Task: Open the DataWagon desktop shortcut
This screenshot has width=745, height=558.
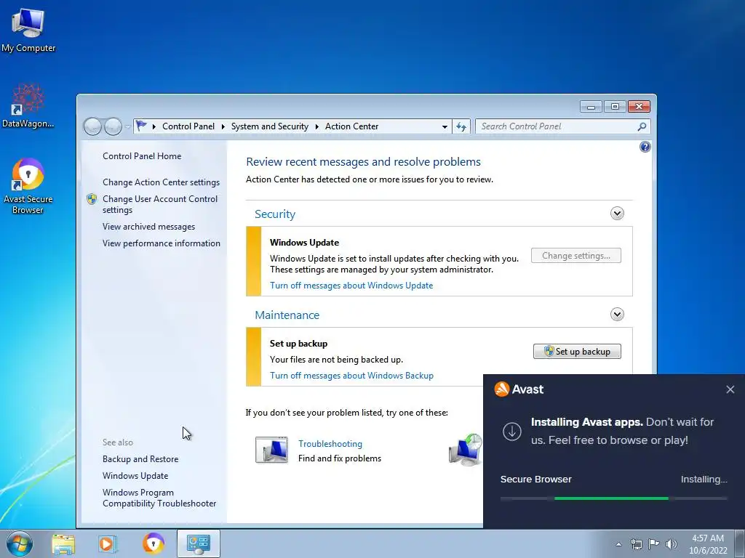Action: pyautogui.click(x=28, y=105)
